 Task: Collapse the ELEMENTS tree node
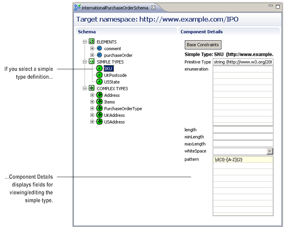point(85,42)
